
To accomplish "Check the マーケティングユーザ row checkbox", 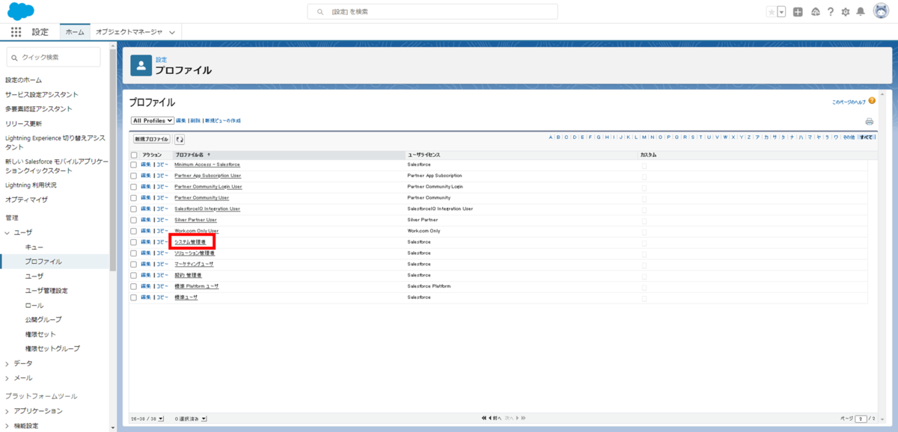I will 133,264.
